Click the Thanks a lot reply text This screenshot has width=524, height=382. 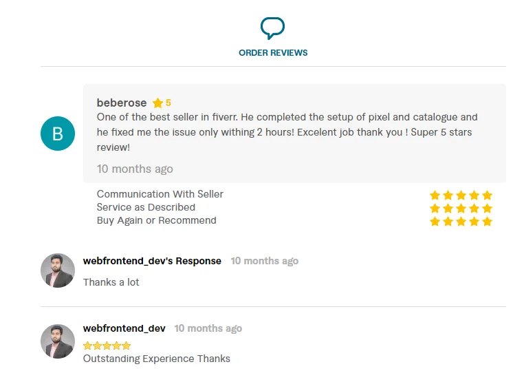click(111, 282)
